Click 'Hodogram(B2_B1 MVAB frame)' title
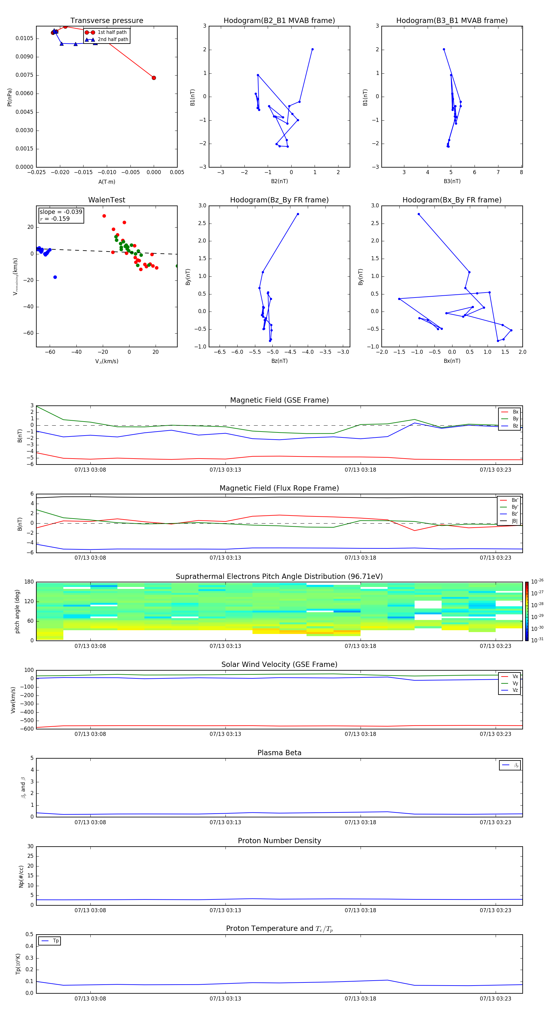Image resolution: width=559 pixels, height=1026 pixels. point(279,21)
